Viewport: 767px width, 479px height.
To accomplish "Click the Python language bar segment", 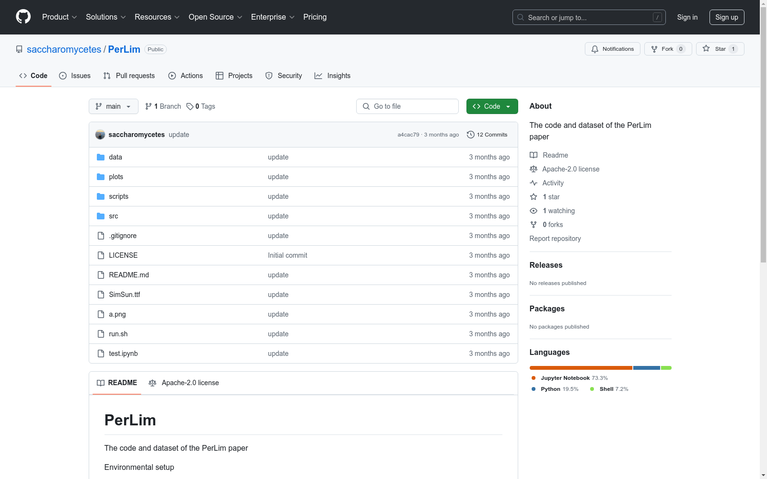I will pyautogui.click(x=647, y=368).
